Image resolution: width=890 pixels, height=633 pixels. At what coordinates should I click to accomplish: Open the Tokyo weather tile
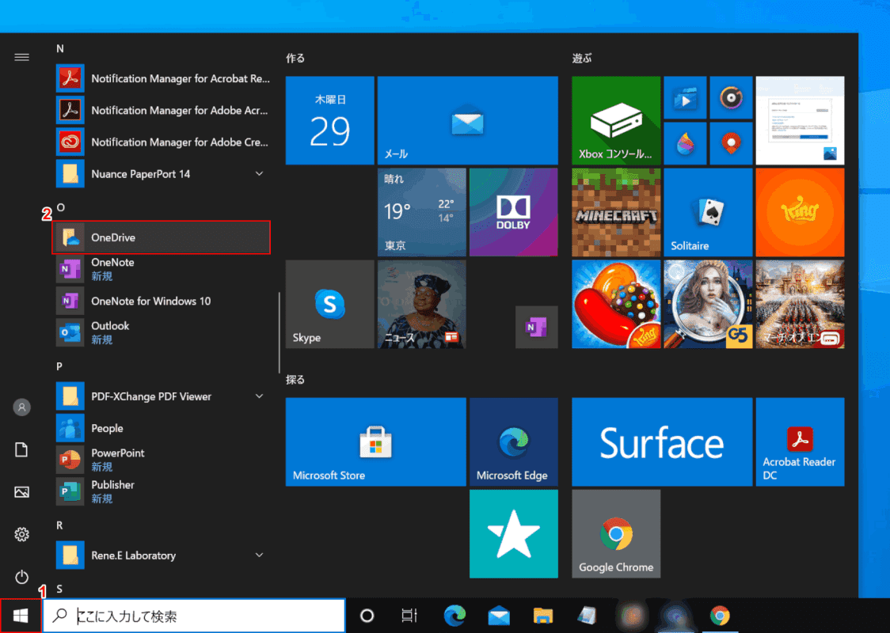pyautogui.click(x=422, y=212)
